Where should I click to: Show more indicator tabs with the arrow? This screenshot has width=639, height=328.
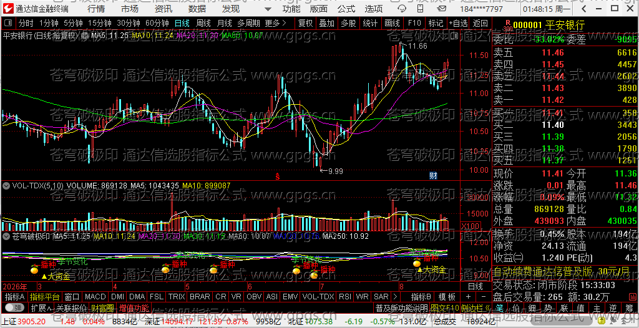(394, 296)
